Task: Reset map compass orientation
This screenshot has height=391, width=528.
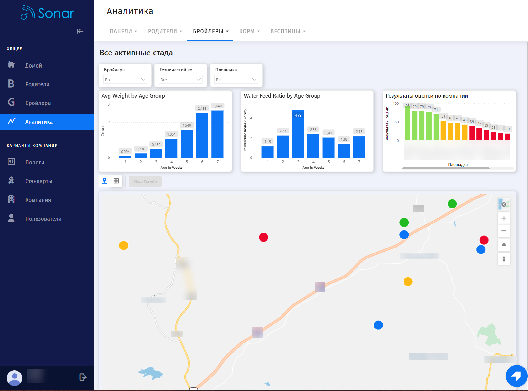Action: point(504,259)
